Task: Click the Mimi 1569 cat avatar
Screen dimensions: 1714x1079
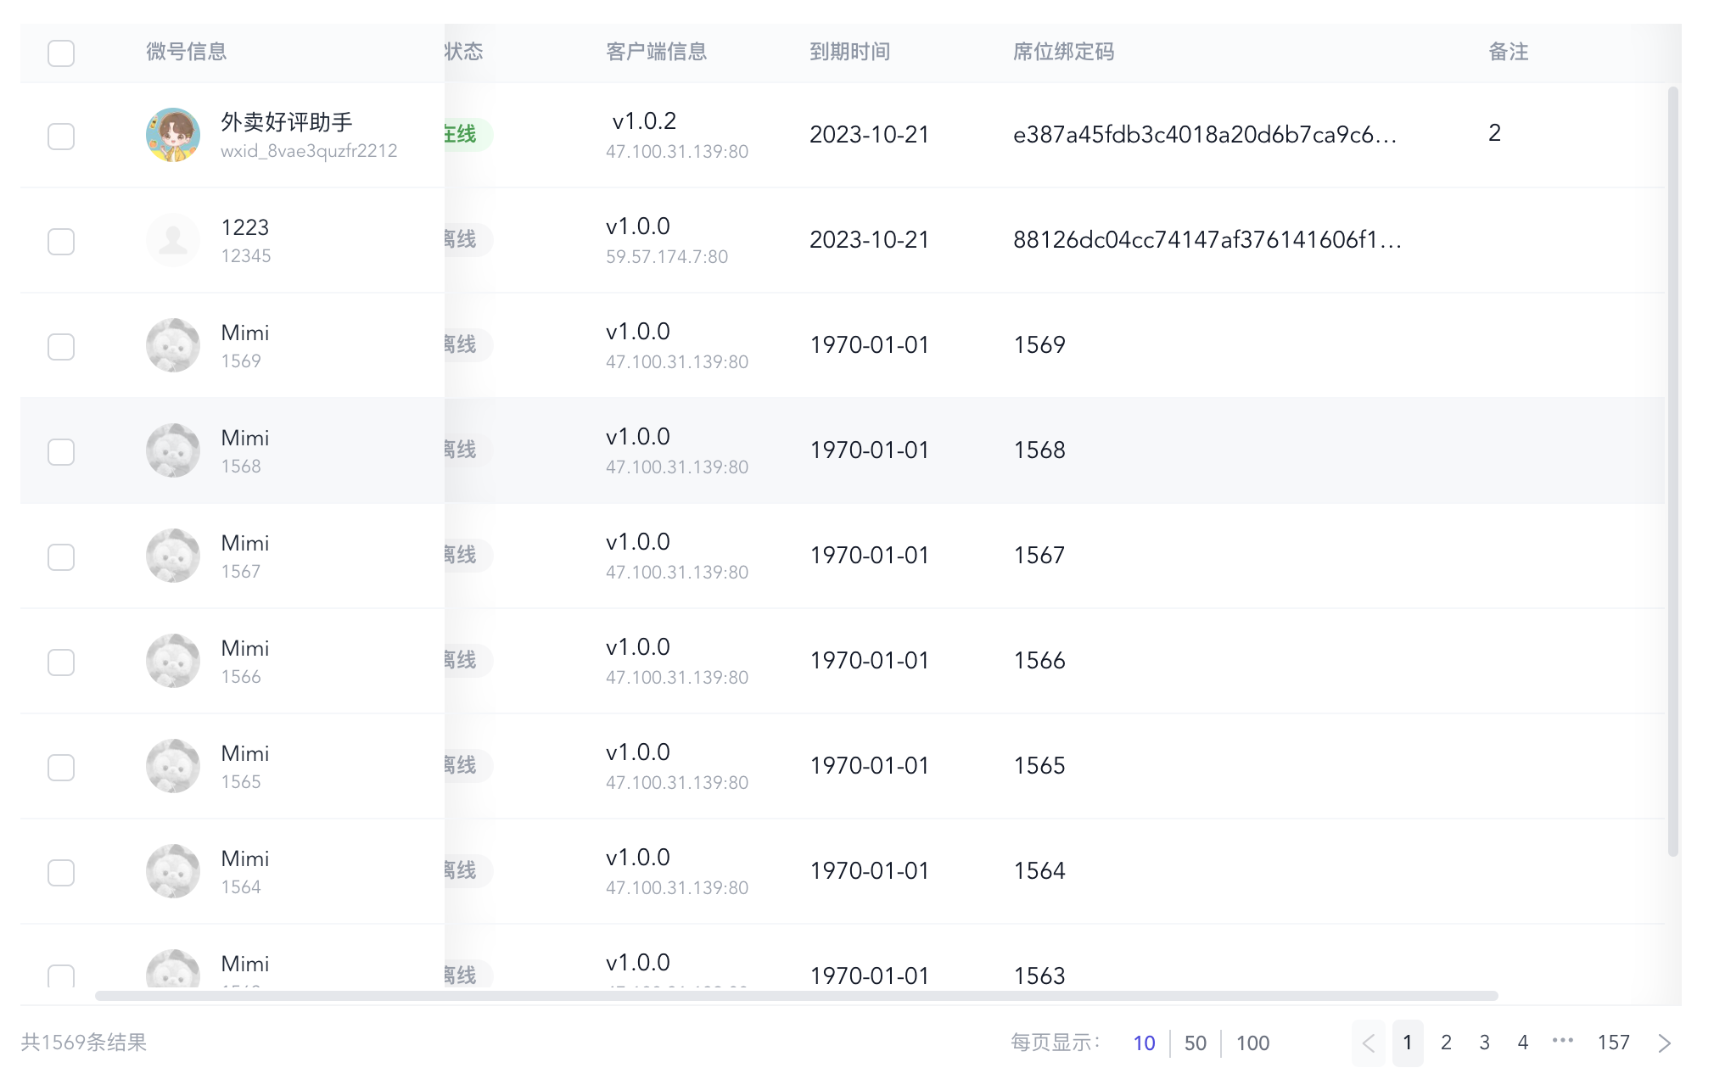Action: [172, 344]
